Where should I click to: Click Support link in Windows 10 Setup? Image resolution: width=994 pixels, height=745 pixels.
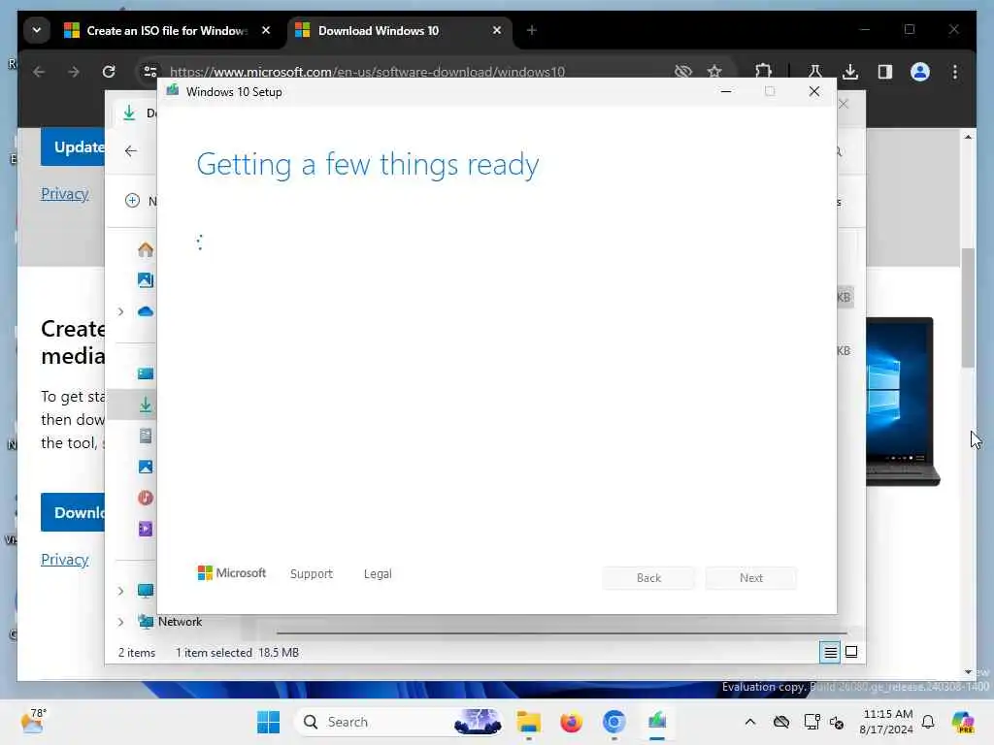click(x=311, y=574)
